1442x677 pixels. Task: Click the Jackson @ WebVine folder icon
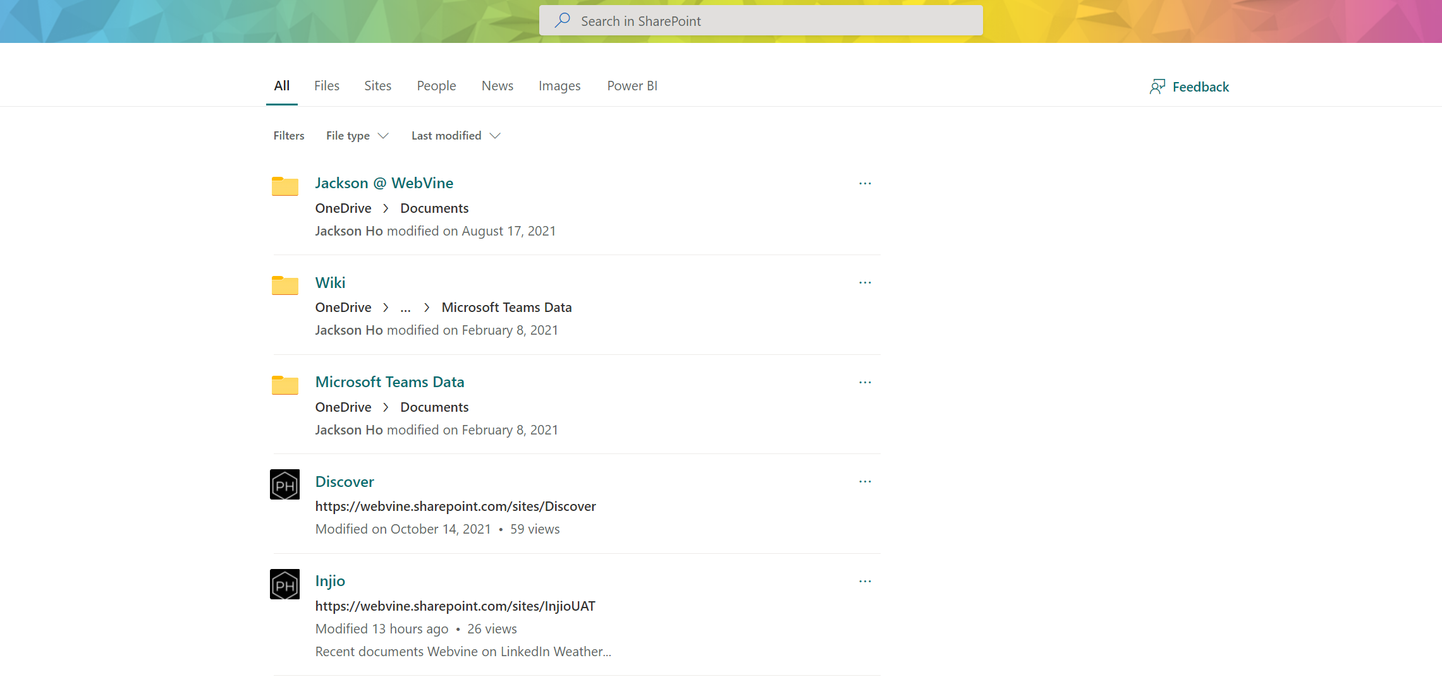[285, 186]
